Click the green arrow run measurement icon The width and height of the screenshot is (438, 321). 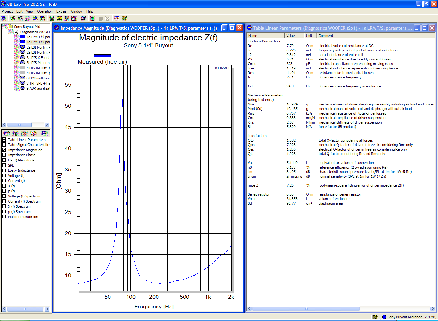point(93,18)
